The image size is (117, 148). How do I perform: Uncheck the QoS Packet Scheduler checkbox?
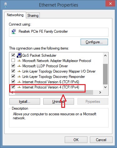pyautogui.click(x=13, y=55)
